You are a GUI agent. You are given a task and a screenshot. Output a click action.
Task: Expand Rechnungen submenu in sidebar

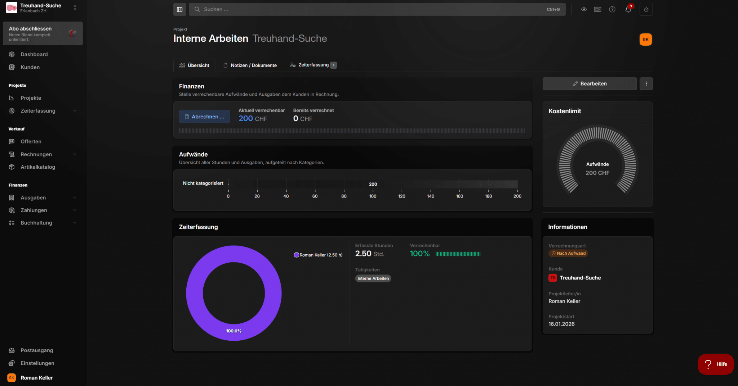tap(75, 154)
